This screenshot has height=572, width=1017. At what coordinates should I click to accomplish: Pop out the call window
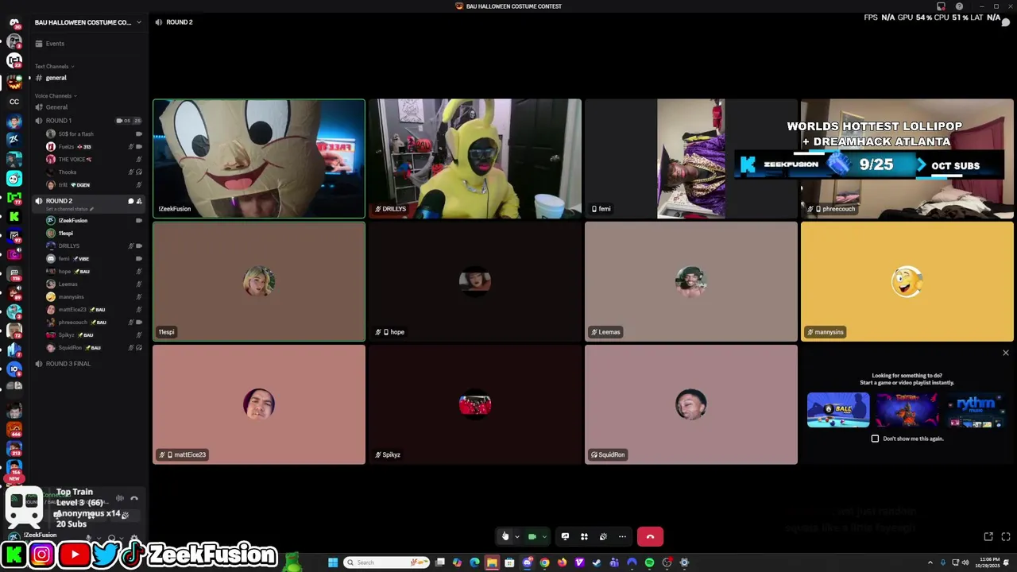pos(988,537)
